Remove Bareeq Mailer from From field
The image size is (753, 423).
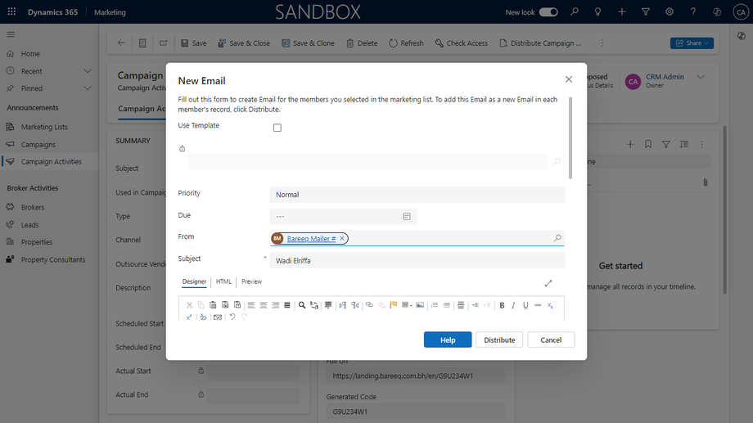[342, 238]
